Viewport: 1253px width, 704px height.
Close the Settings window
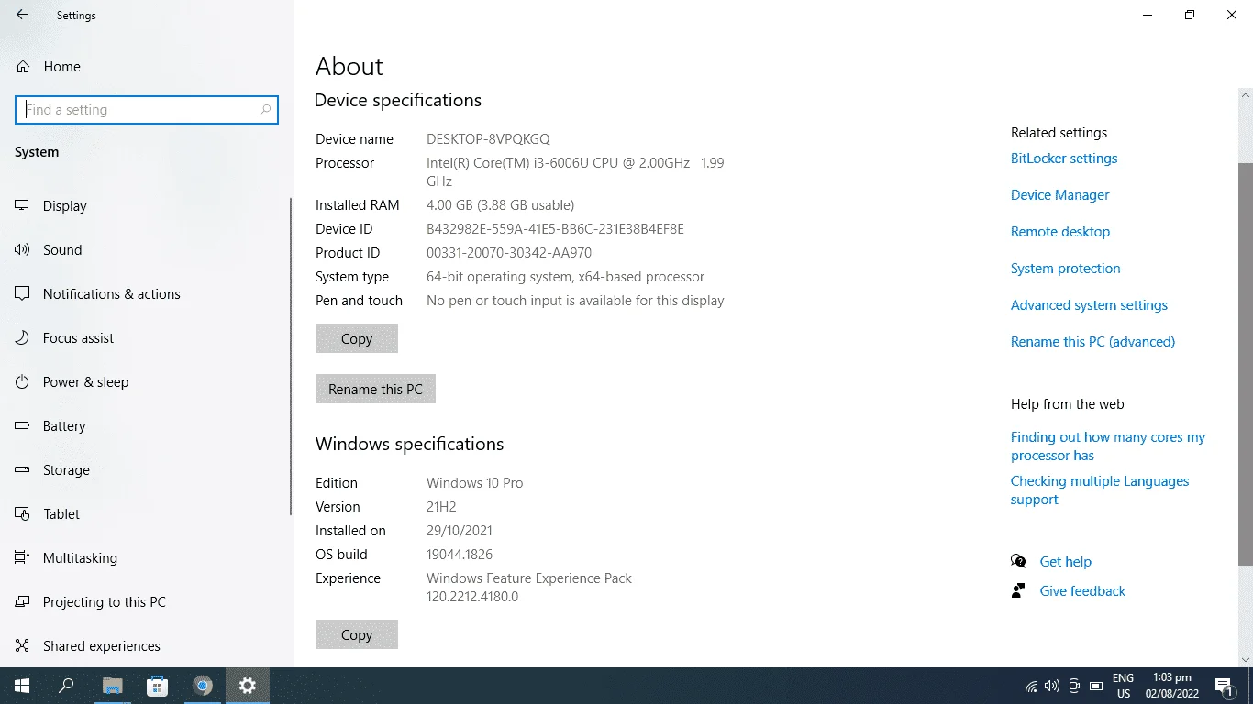pos(1232,15)
